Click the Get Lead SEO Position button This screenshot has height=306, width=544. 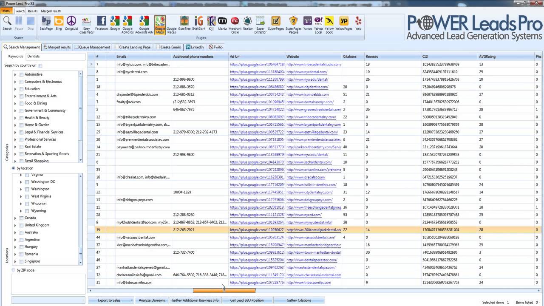point(247,300)
